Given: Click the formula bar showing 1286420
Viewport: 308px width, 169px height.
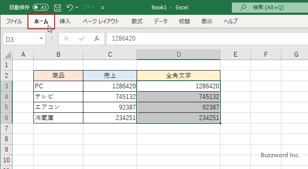Looking at the screenshot, I should tap(207, 38).
